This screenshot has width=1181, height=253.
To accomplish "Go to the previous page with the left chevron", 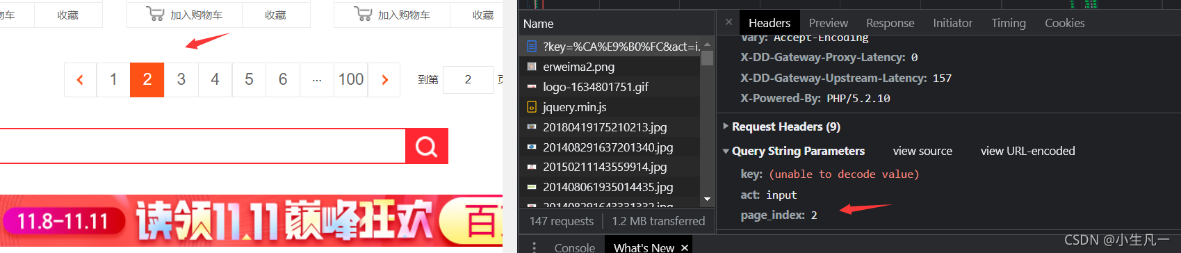I will [80, 80].
